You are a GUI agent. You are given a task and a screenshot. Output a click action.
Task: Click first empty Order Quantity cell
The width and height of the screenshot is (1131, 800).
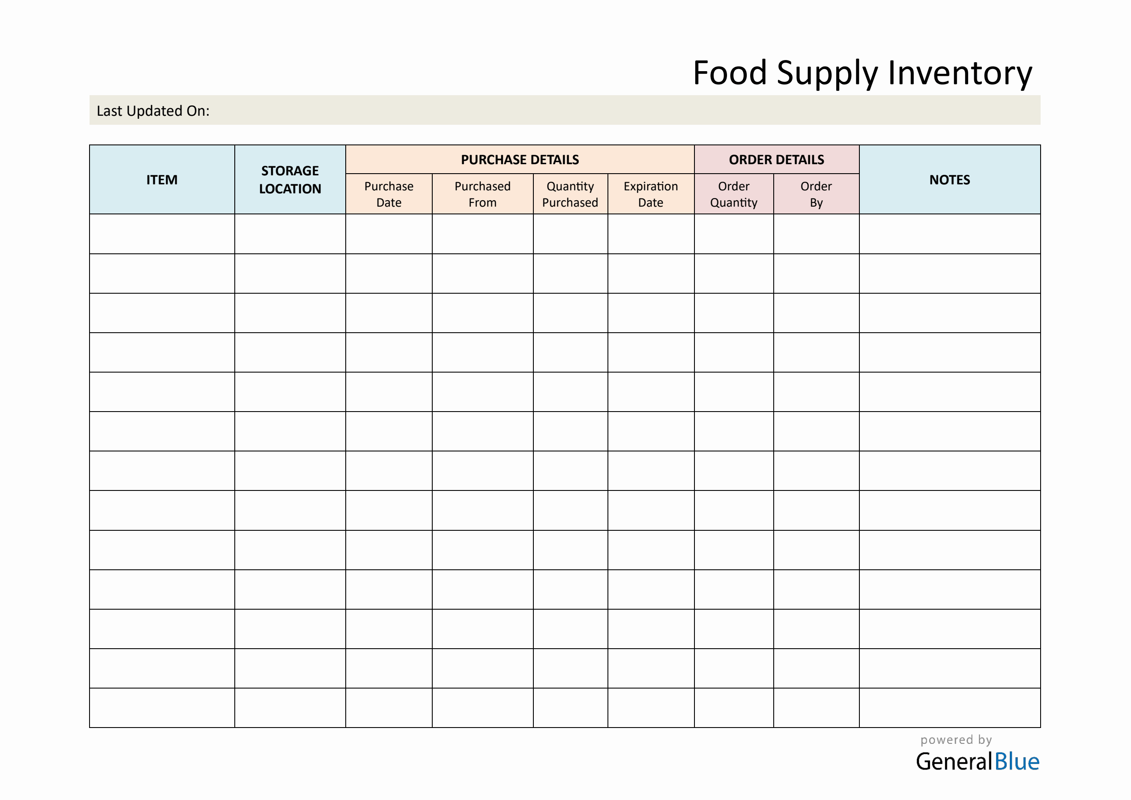click(733, 234)
